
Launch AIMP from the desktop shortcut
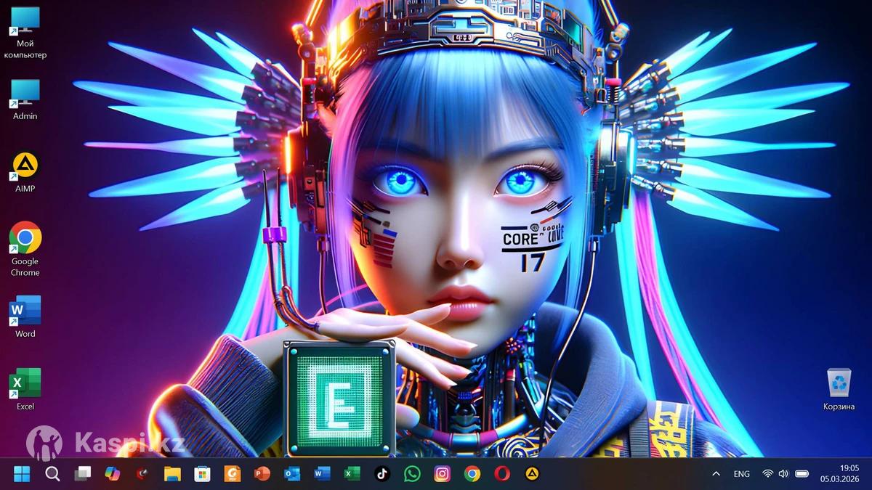coord(25,166)
